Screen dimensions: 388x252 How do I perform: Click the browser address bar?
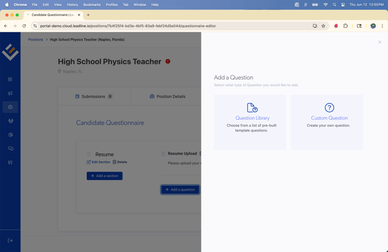(174, 26)
